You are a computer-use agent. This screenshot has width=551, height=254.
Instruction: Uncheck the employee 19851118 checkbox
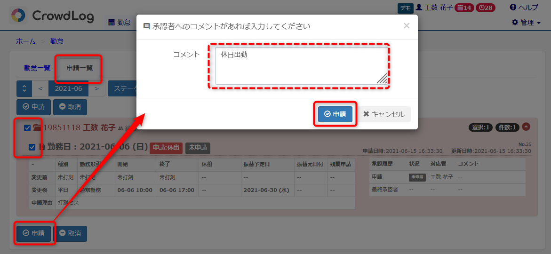[x=27, y=128]
